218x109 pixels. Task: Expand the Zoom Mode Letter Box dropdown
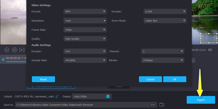pos(165,20)
